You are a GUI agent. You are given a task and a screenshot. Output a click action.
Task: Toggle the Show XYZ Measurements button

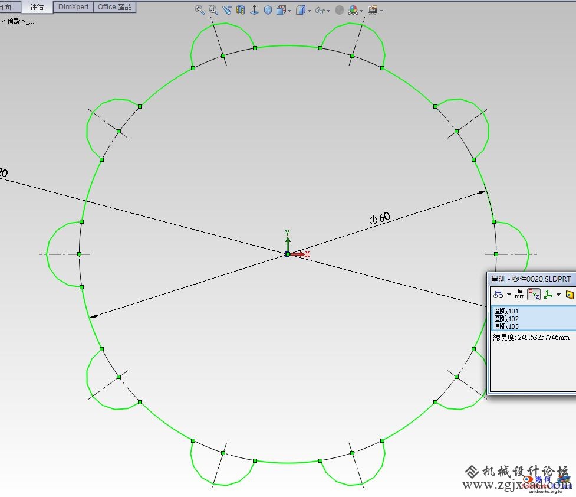[x=534, y=295]
